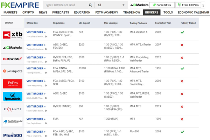Click the Errante broker logo

coord(12,109)
